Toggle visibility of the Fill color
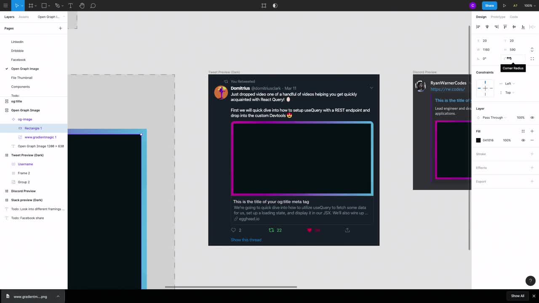The image size is (539, 303). 523,140
